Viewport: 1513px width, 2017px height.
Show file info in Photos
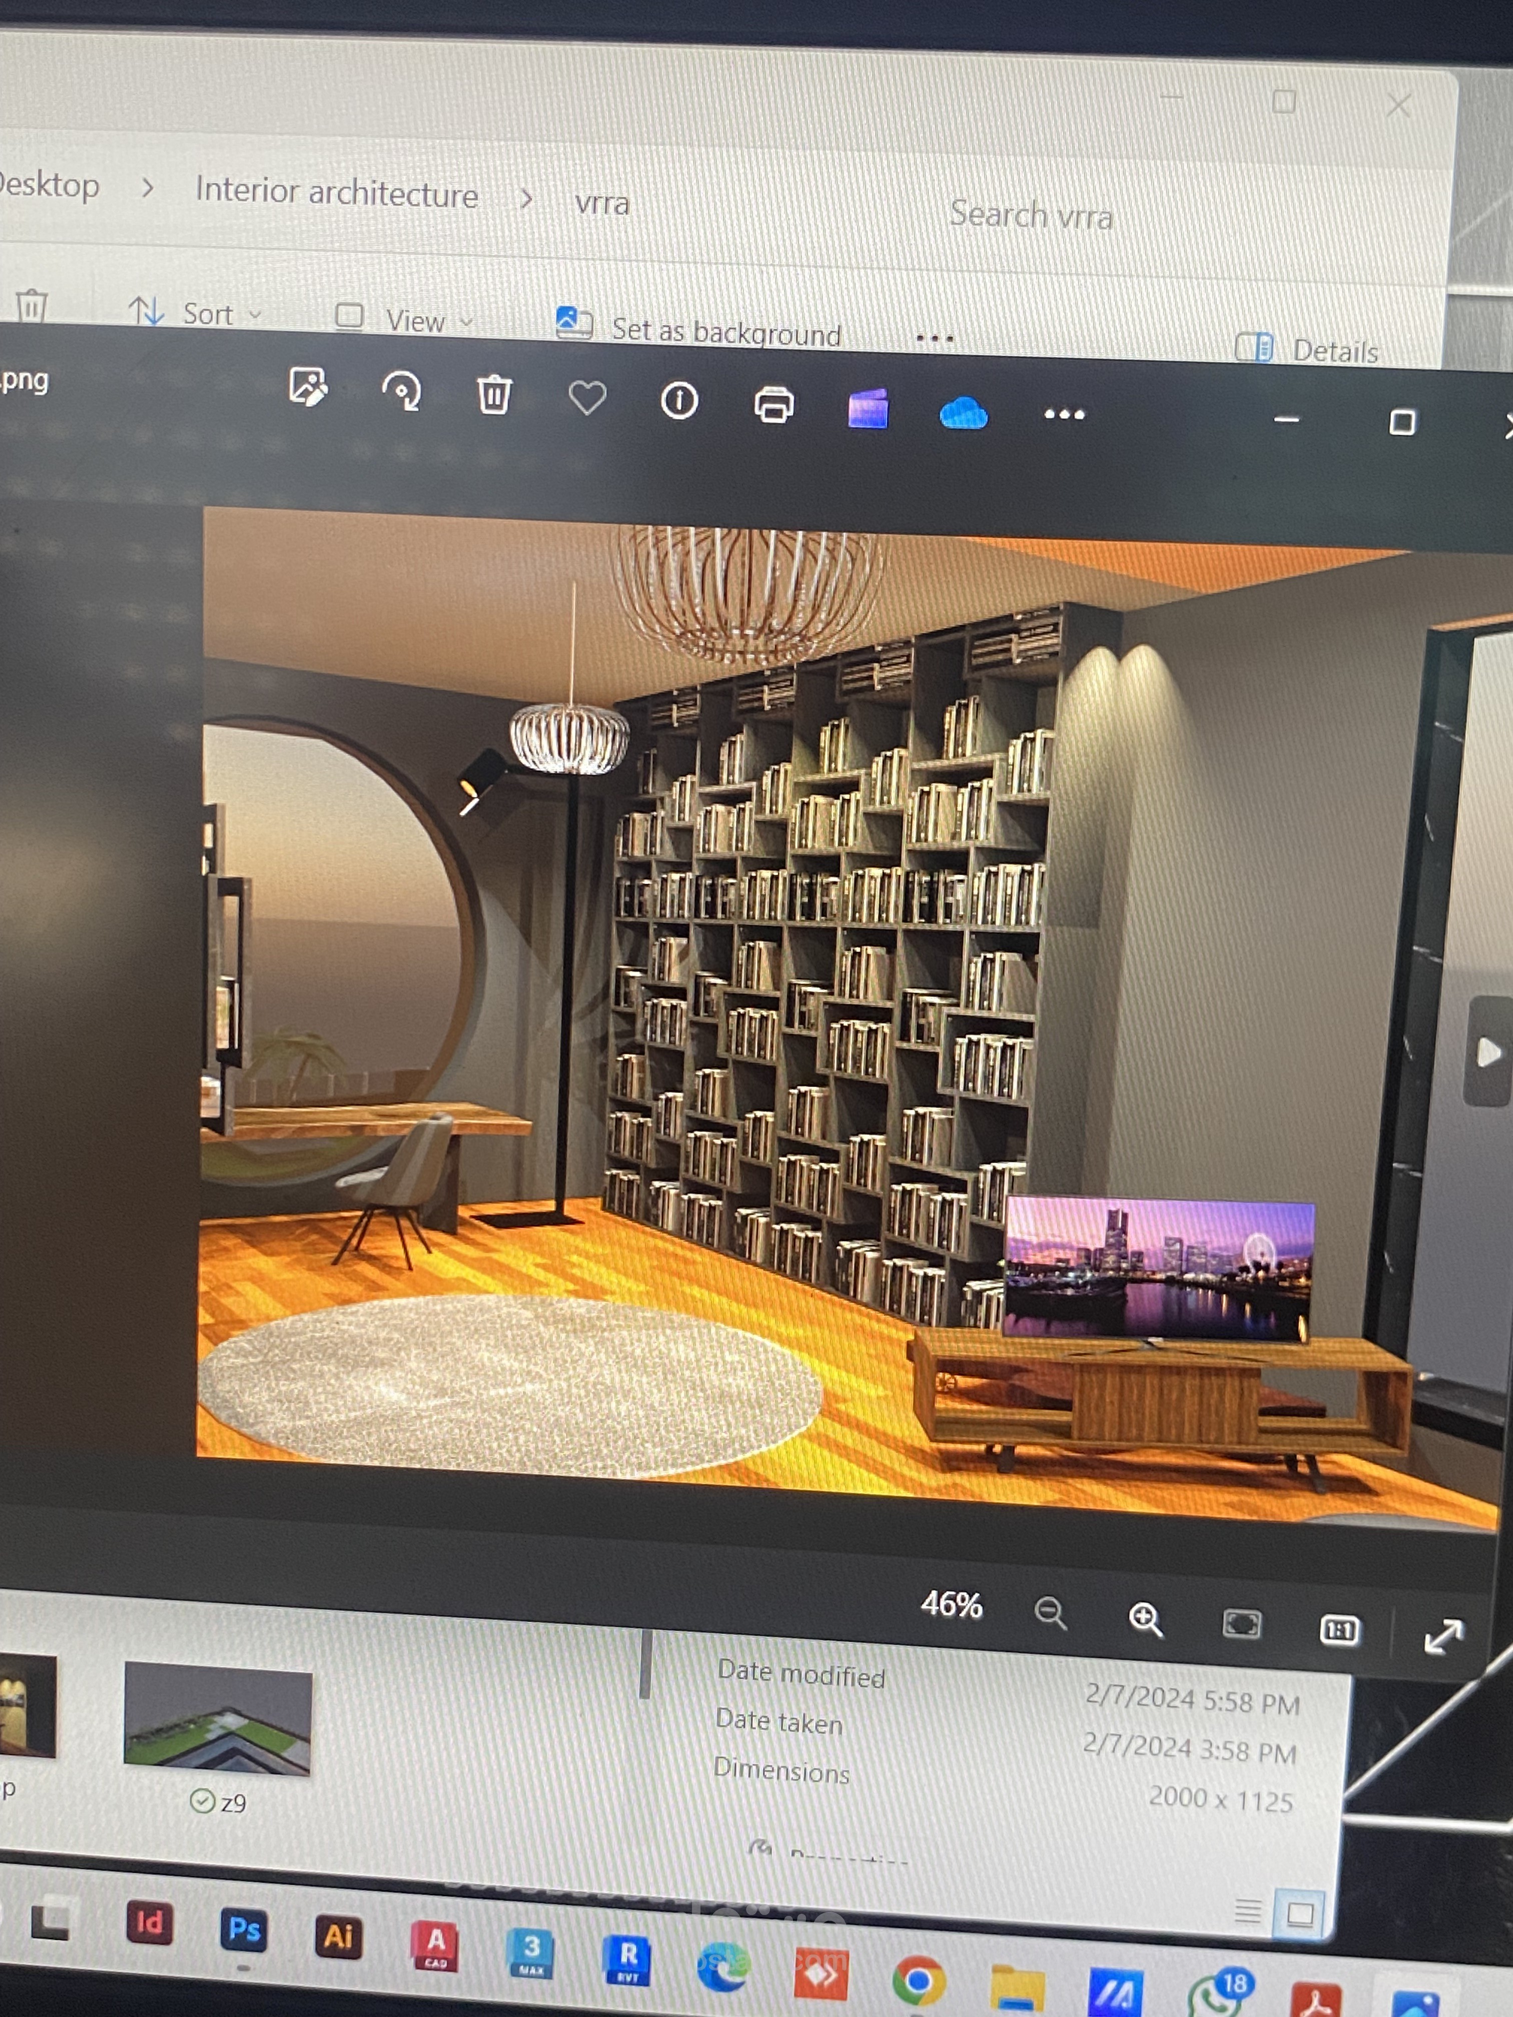679,401
